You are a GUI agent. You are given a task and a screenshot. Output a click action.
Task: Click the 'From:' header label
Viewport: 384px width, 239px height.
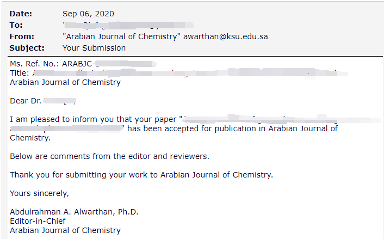(22, 36)
